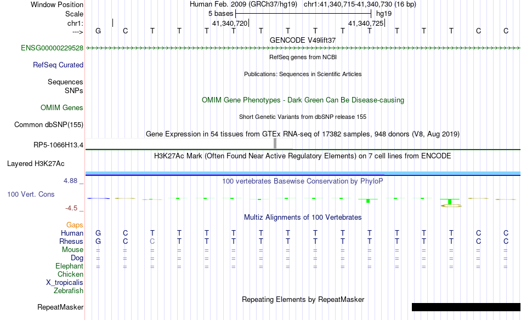This screenshot has width=521, height=320.
Task: Click the Gaps row label
Action: pyautogui.click(x=75, y=225)
